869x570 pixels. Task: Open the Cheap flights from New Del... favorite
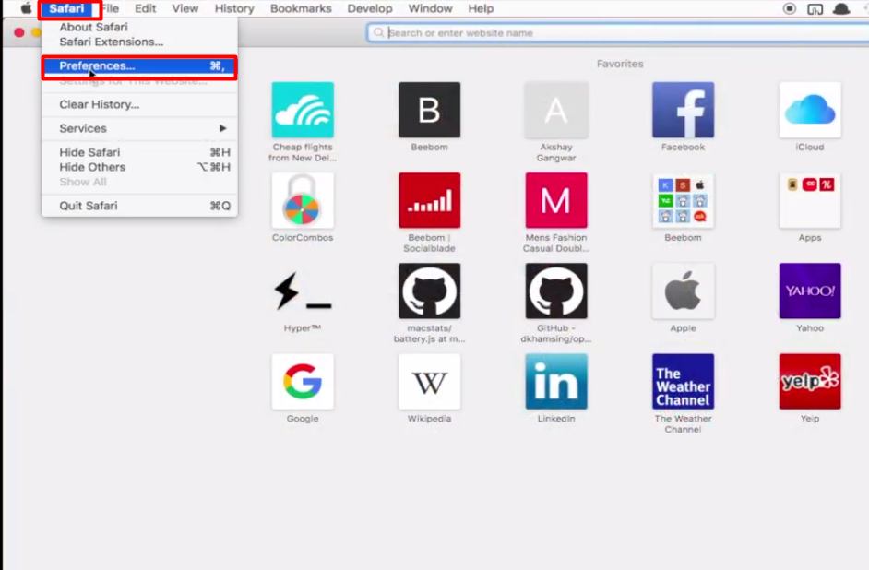click(x=303, y=111)
